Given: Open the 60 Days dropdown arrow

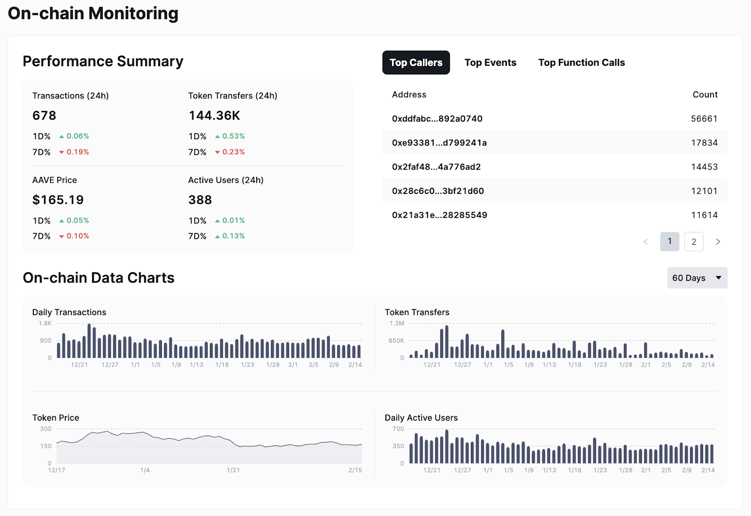Looking at the screenshot, I should click(x=719, y=278).
